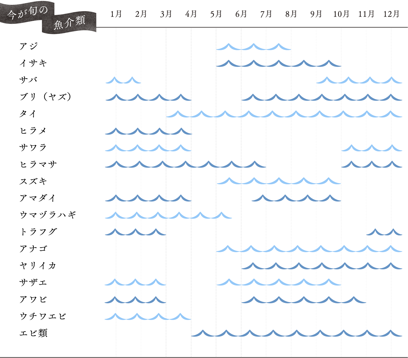Viewport: 408px width, 358px height.
Task: Select the 8月 month header
Action: click(x=291, y=14)
